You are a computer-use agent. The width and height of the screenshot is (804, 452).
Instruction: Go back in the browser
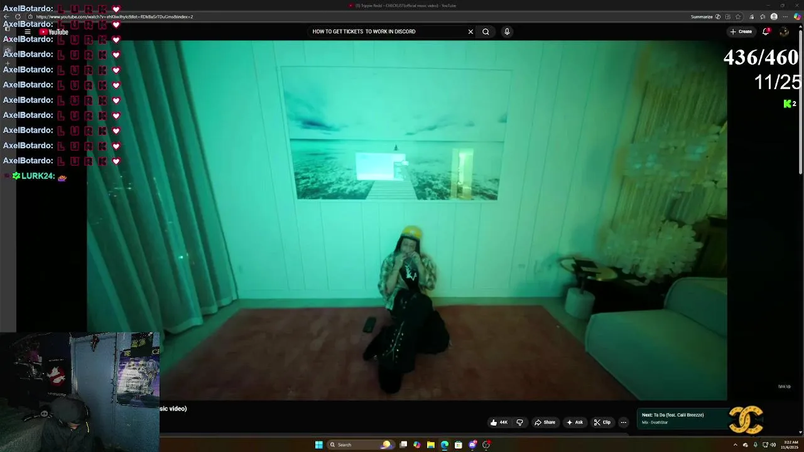click(x=7, y=17)
